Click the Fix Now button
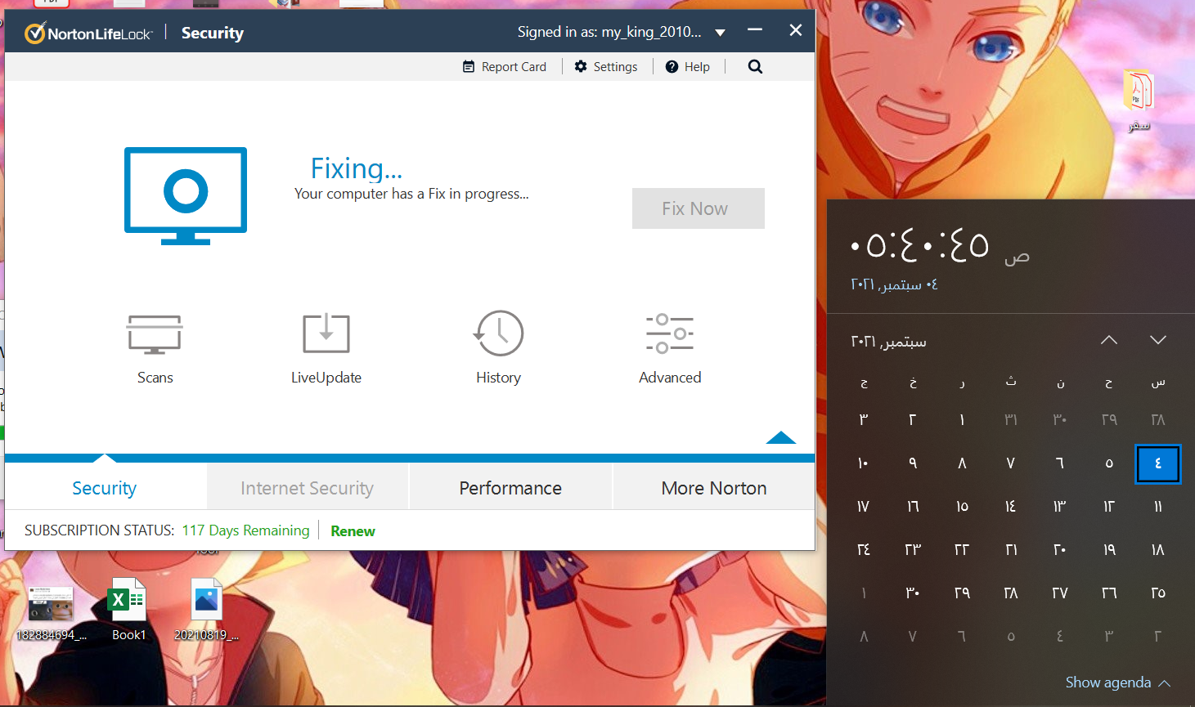 (699, 208)
